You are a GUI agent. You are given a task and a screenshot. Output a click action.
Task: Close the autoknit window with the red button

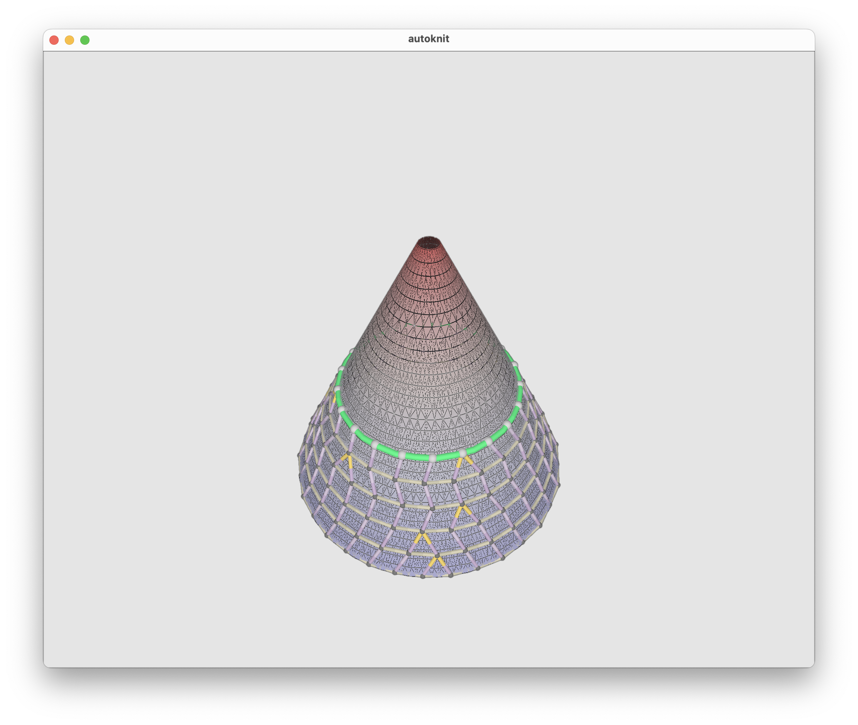(54, 40)
